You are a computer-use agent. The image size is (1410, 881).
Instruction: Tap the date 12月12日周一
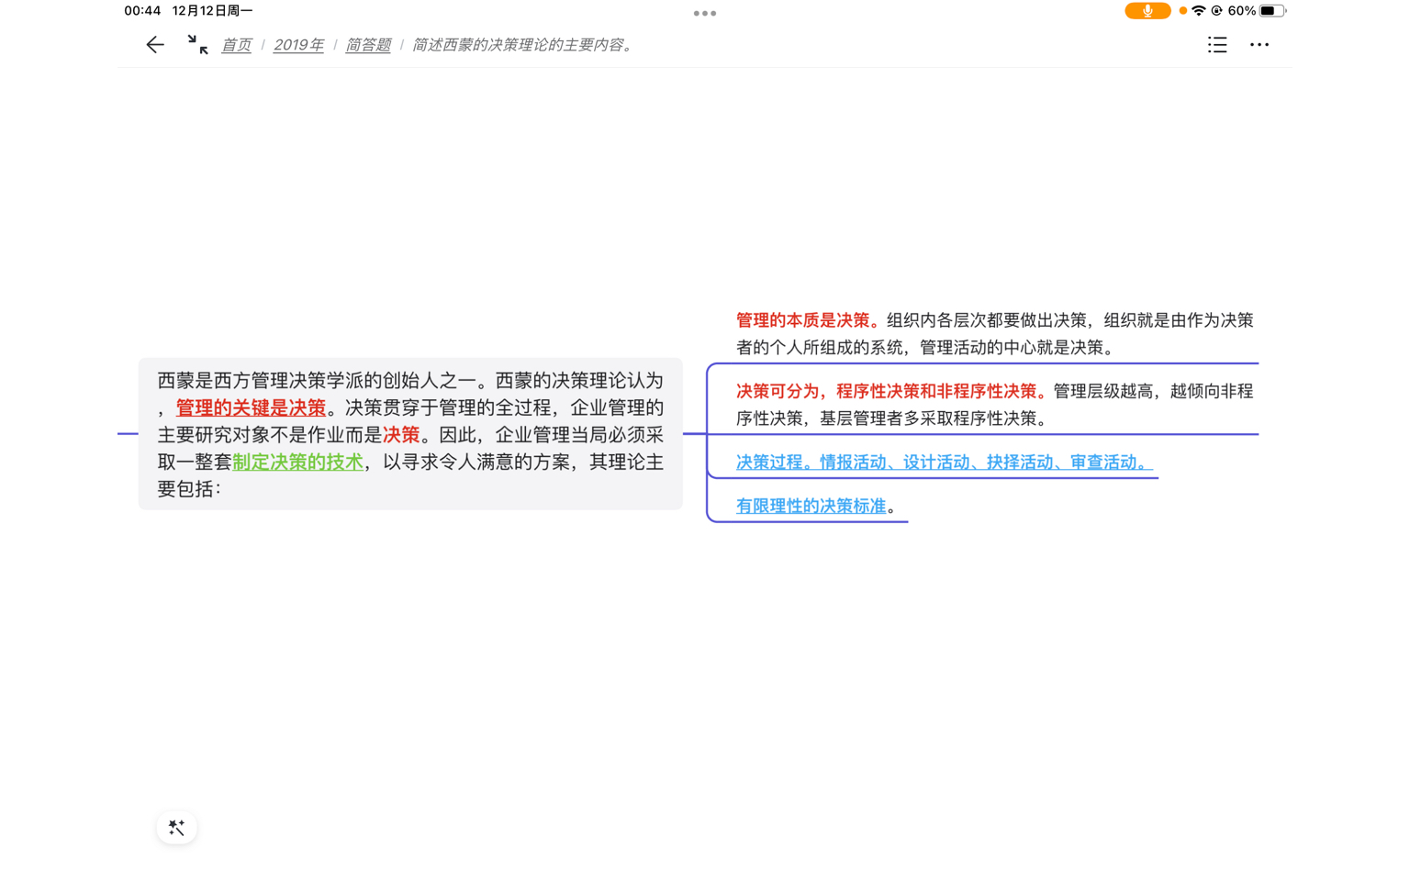click(x=213, y=11)
